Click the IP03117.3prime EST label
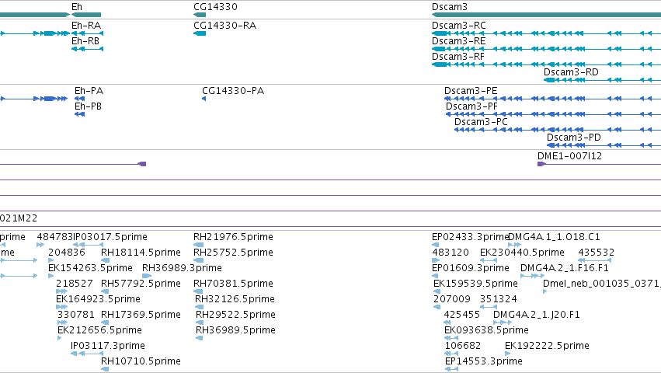This screenshot has height=373, width=661. point(108,346)
